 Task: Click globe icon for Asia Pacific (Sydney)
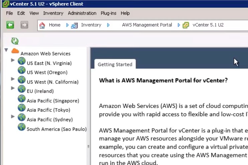tap(21, 117)
